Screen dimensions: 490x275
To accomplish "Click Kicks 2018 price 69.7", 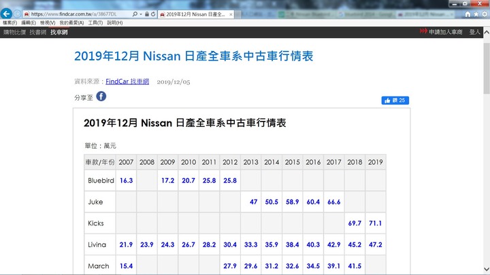I will pyautogui.click(x=355, y=223).
